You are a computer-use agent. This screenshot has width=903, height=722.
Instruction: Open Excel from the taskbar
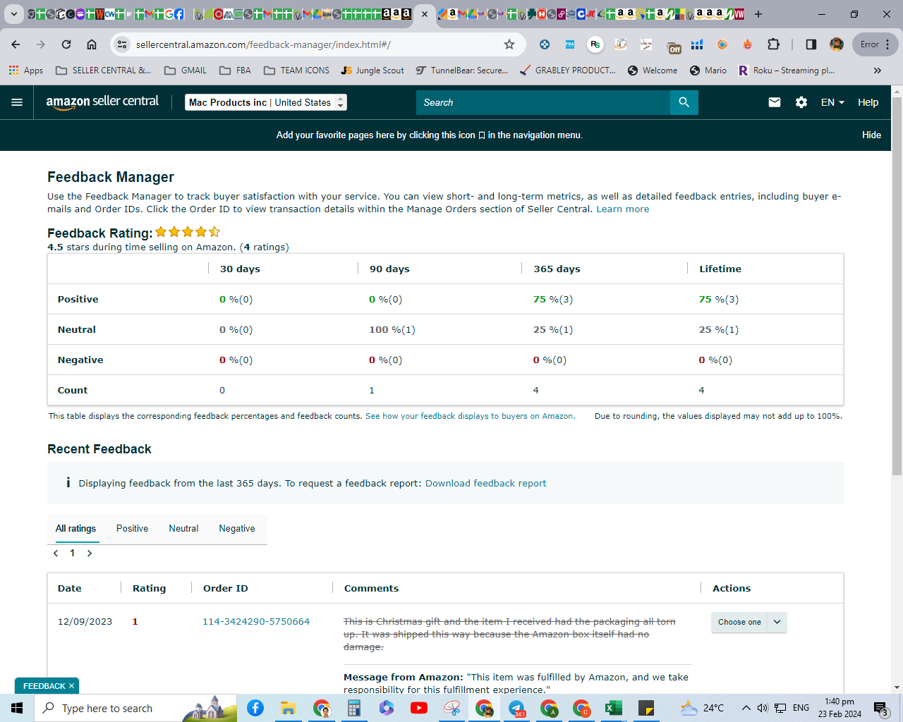614,708
